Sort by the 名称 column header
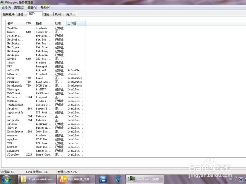This screenshot has height=184, width=246. pyautogui.click(x=15, y=23)
